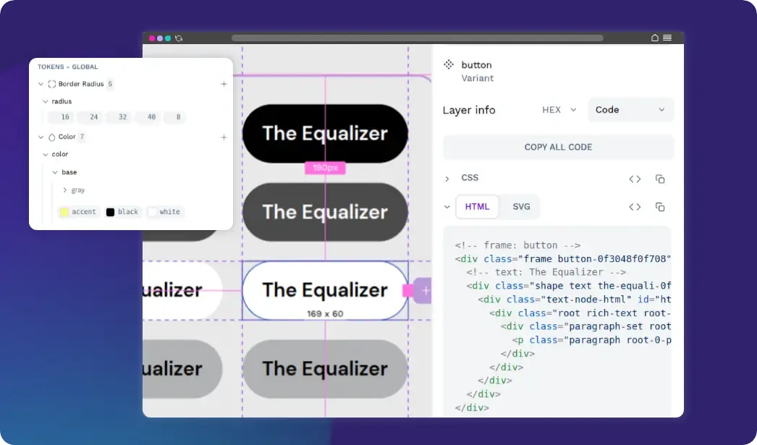Image resolution: width=757 pixels, height=445 pixels.
Task: Click the Border Radius brackets icon
Action: tap(52, 84)
